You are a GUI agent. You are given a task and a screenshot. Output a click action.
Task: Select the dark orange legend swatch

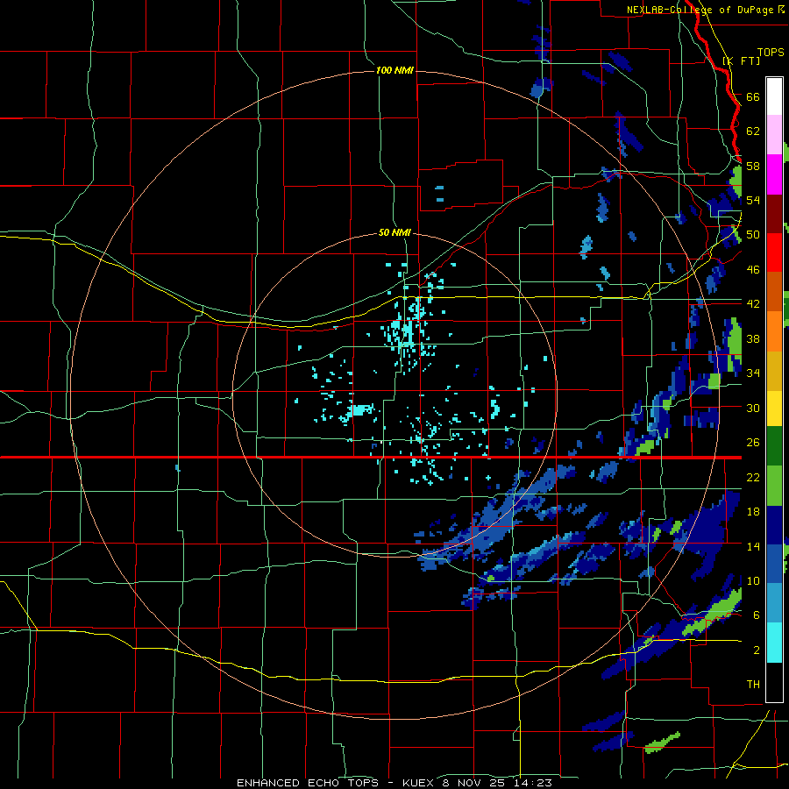(774, 292)
